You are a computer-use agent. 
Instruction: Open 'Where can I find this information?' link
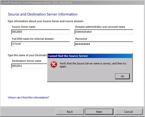coord(28,97)
